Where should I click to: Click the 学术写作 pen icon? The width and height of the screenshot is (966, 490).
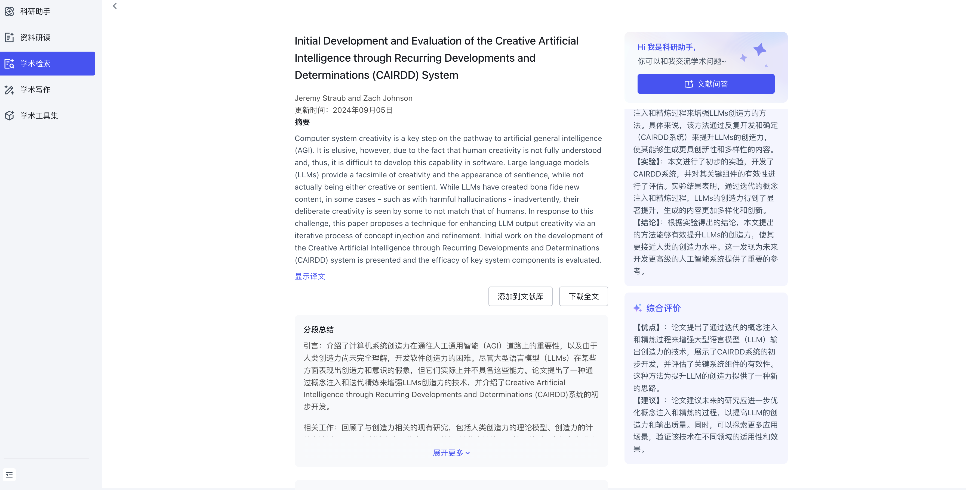click(x=9, y=90)
